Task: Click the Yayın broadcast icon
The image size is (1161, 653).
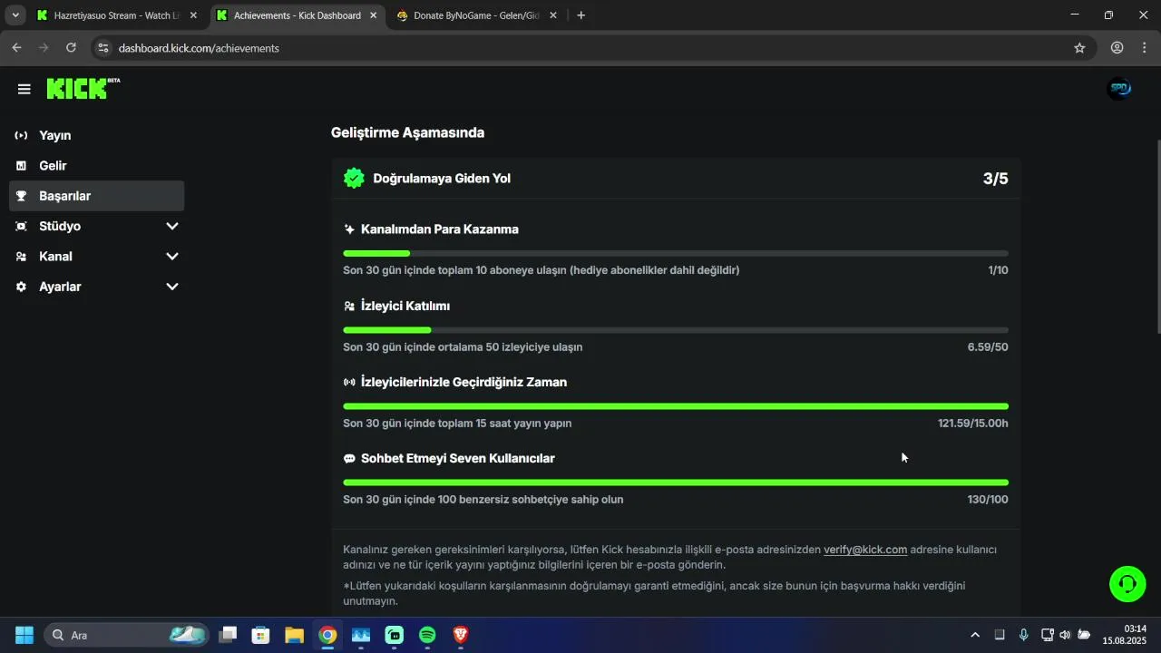Action: click(x=21, y=135)
